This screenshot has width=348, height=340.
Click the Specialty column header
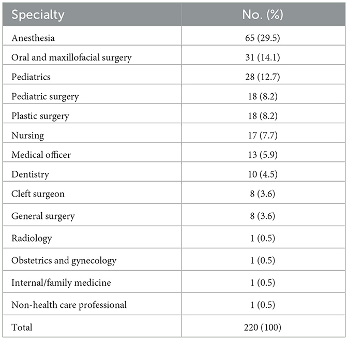pyautogui.click(x=38, y=14)
